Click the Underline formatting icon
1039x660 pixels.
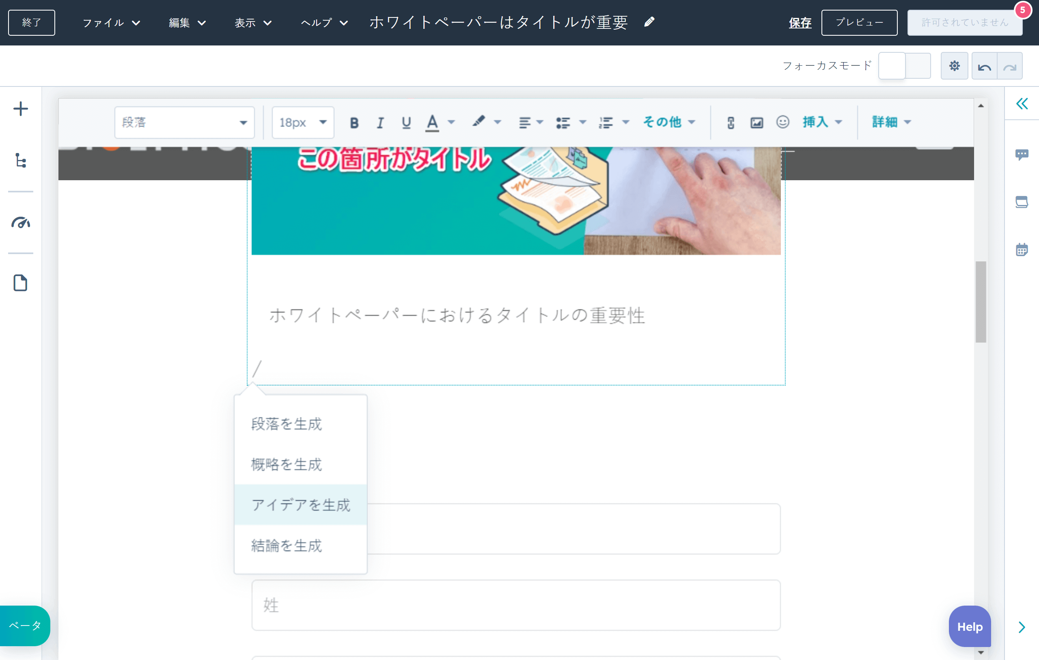pos(406,123)
